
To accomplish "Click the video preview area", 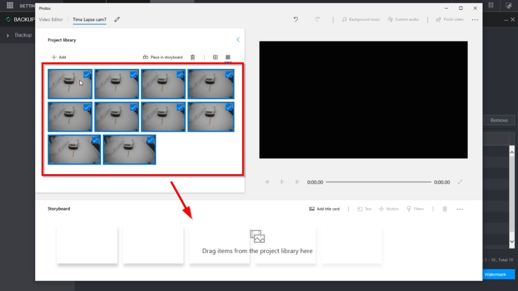I will click(363, 100).
